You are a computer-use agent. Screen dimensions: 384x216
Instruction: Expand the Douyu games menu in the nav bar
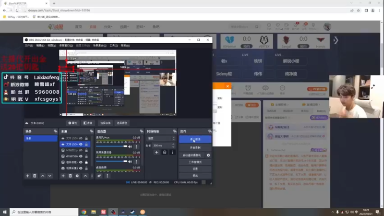coord(140,27)
